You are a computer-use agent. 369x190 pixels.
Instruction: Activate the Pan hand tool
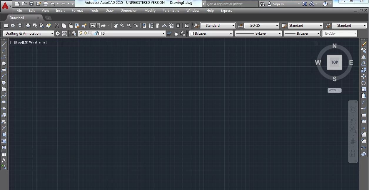[x=116, y=26]
